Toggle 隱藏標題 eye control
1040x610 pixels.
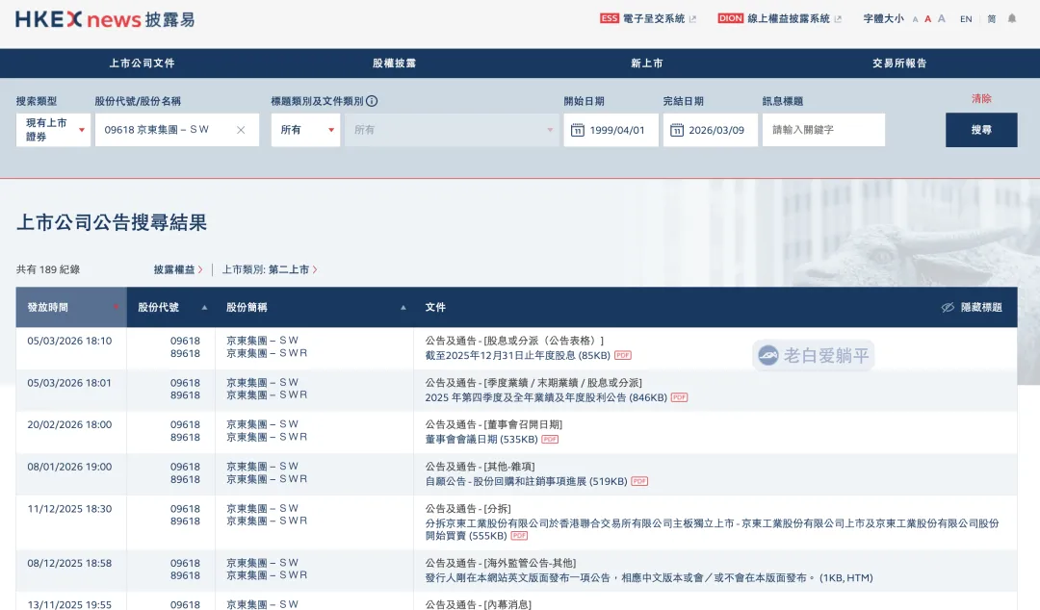click(972, 307)
